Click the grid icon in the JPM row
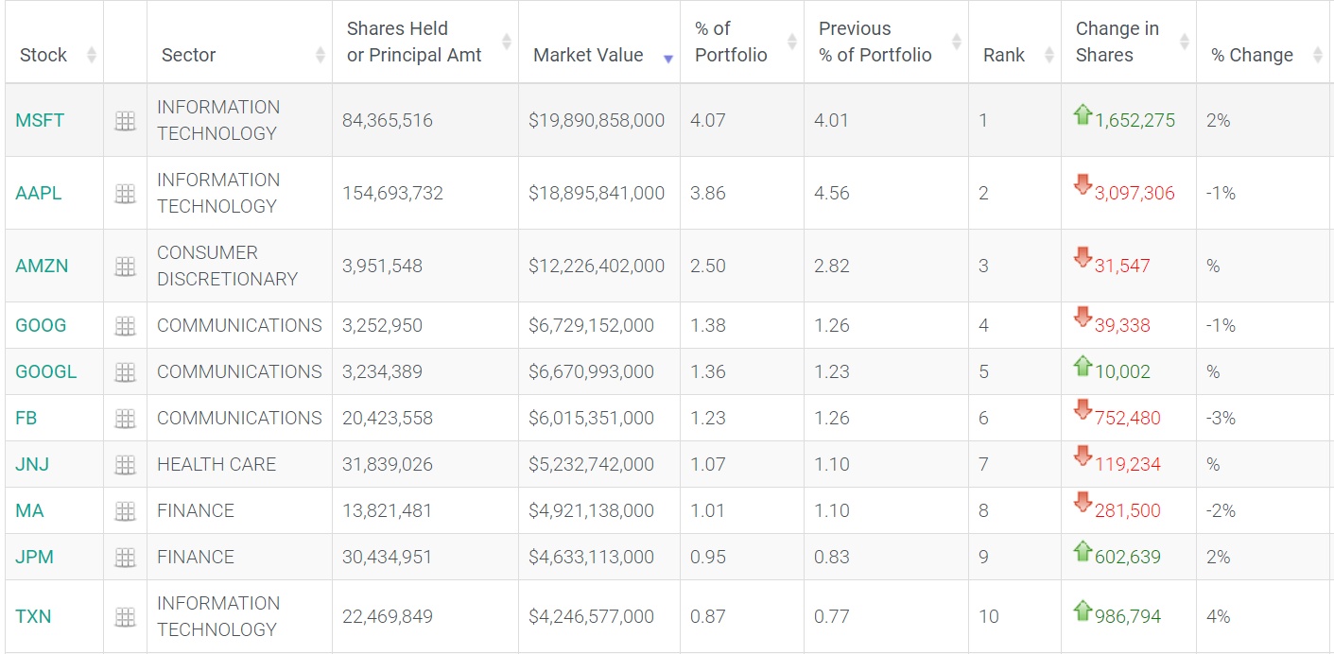Screen dimensions: 1334x654 pyautogui.click(x=125, y=558)
